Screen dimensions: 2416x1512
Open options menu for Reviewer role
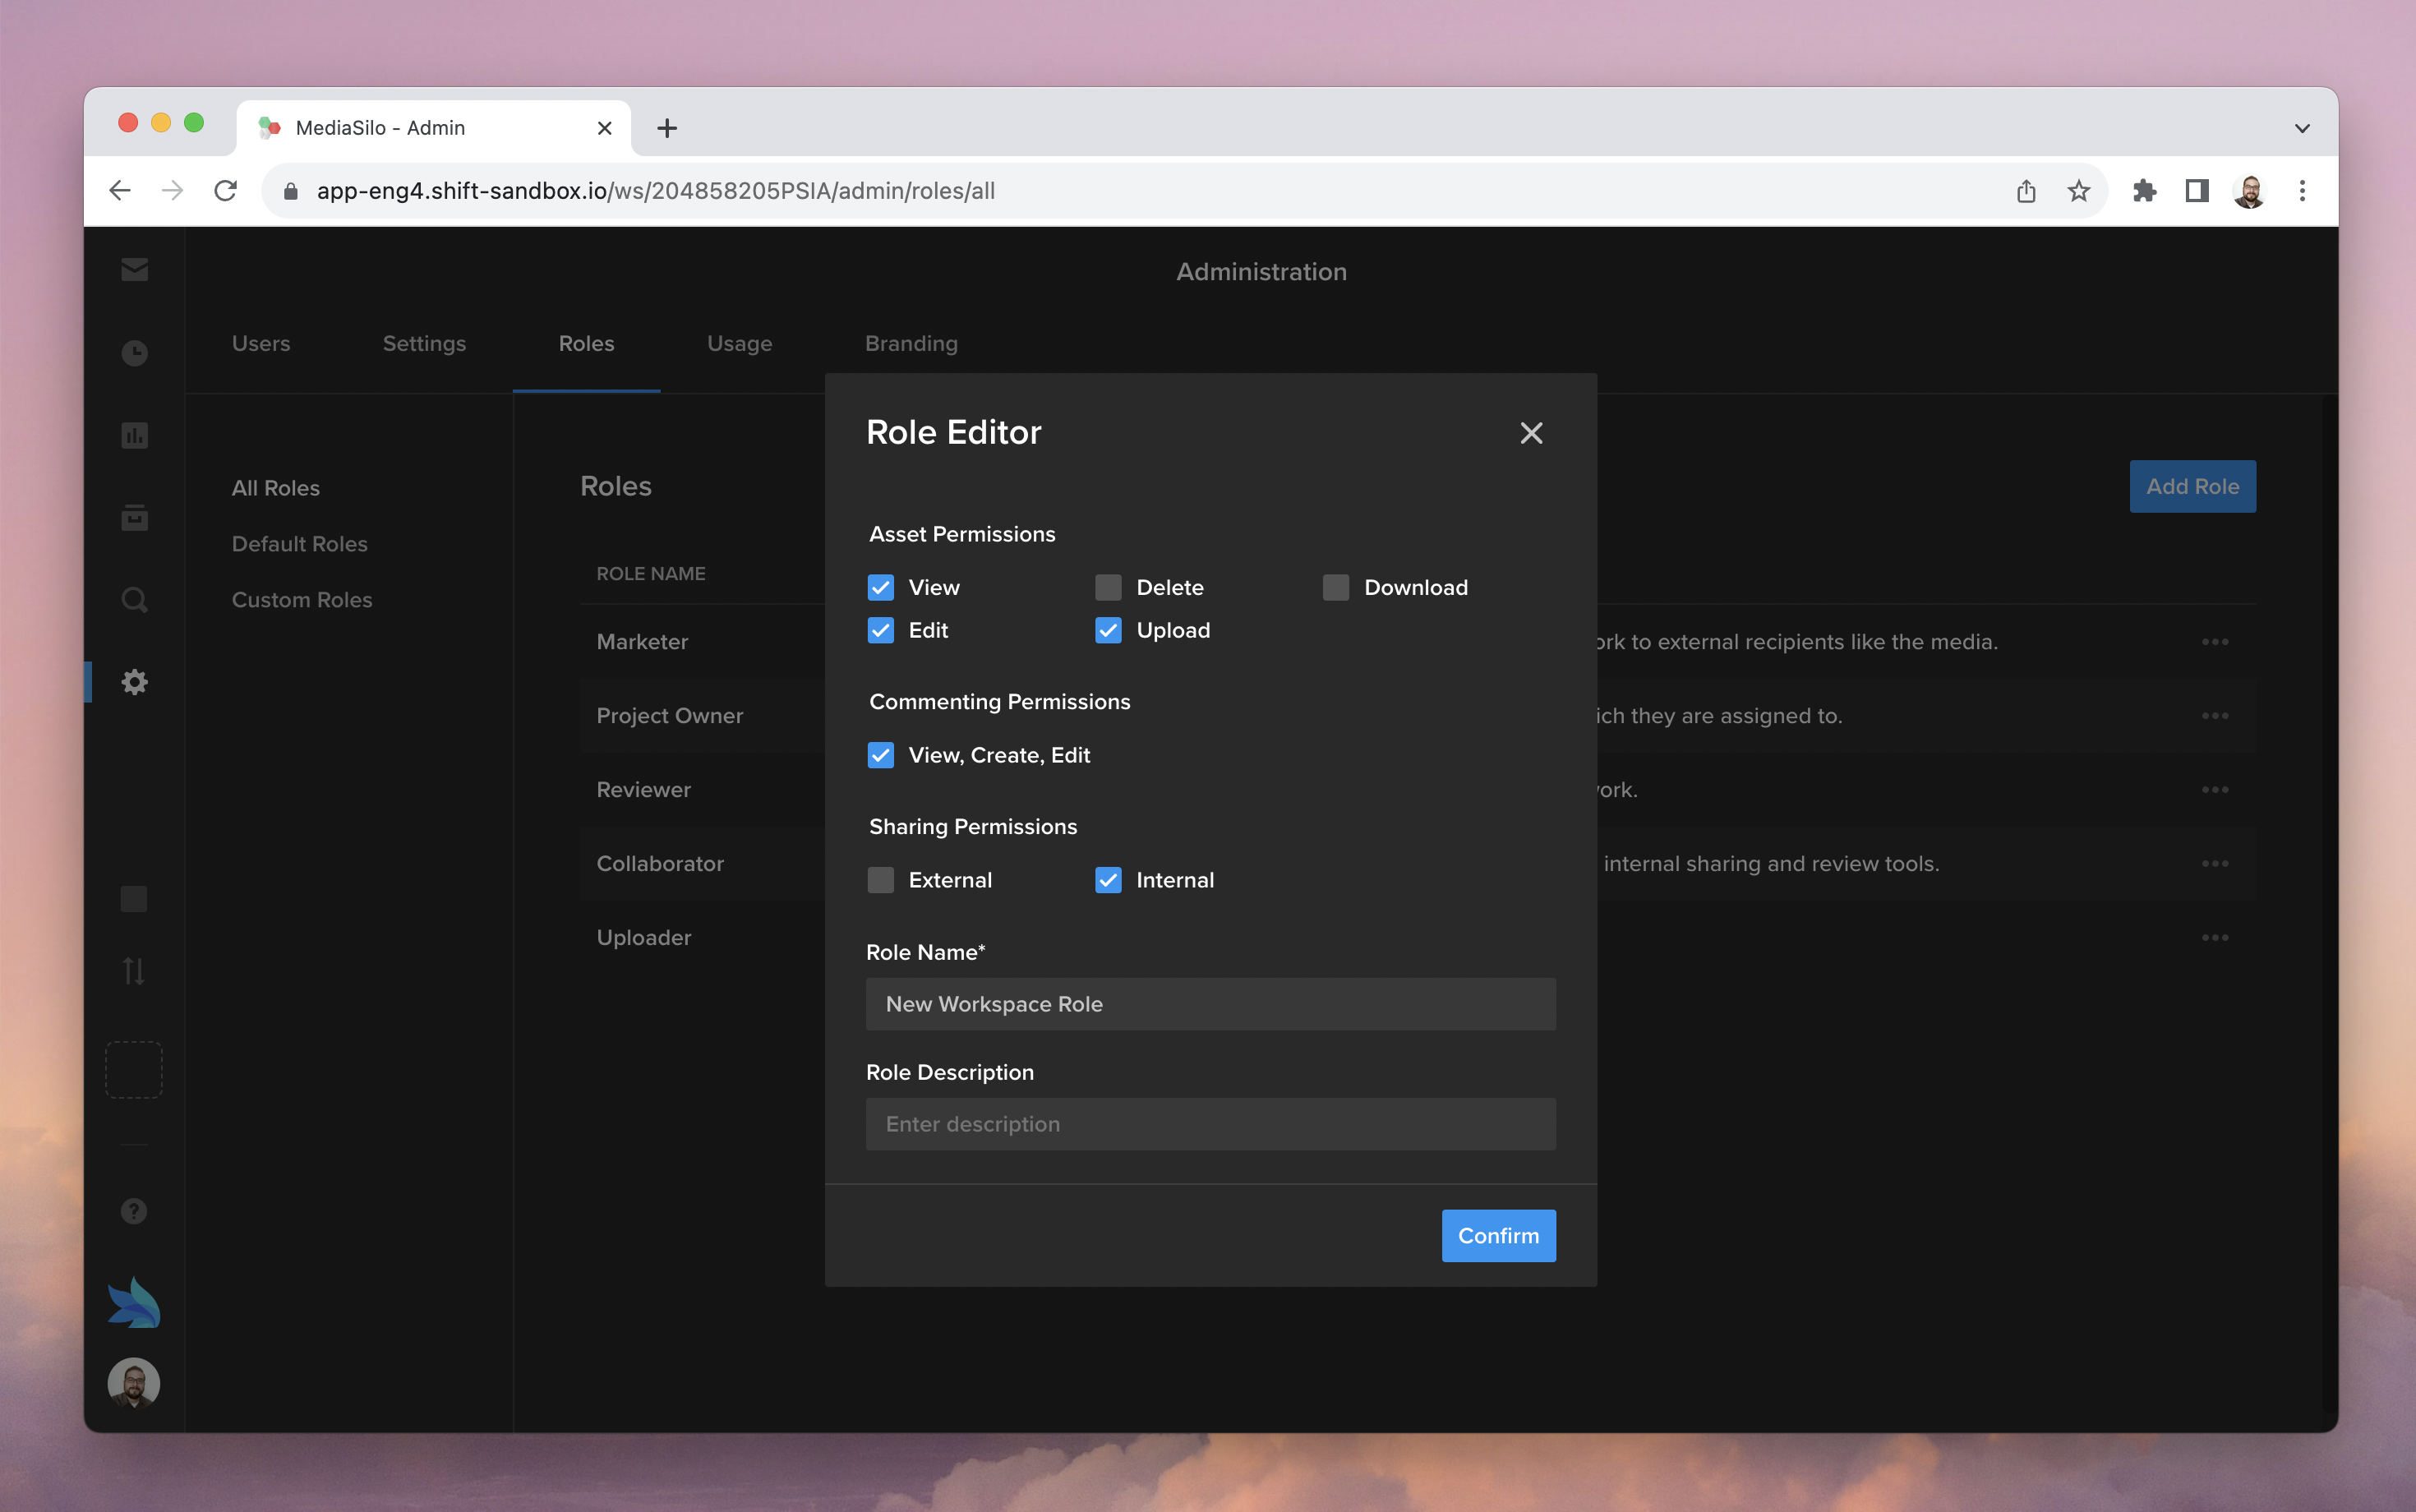click(x=2215, y=790)
